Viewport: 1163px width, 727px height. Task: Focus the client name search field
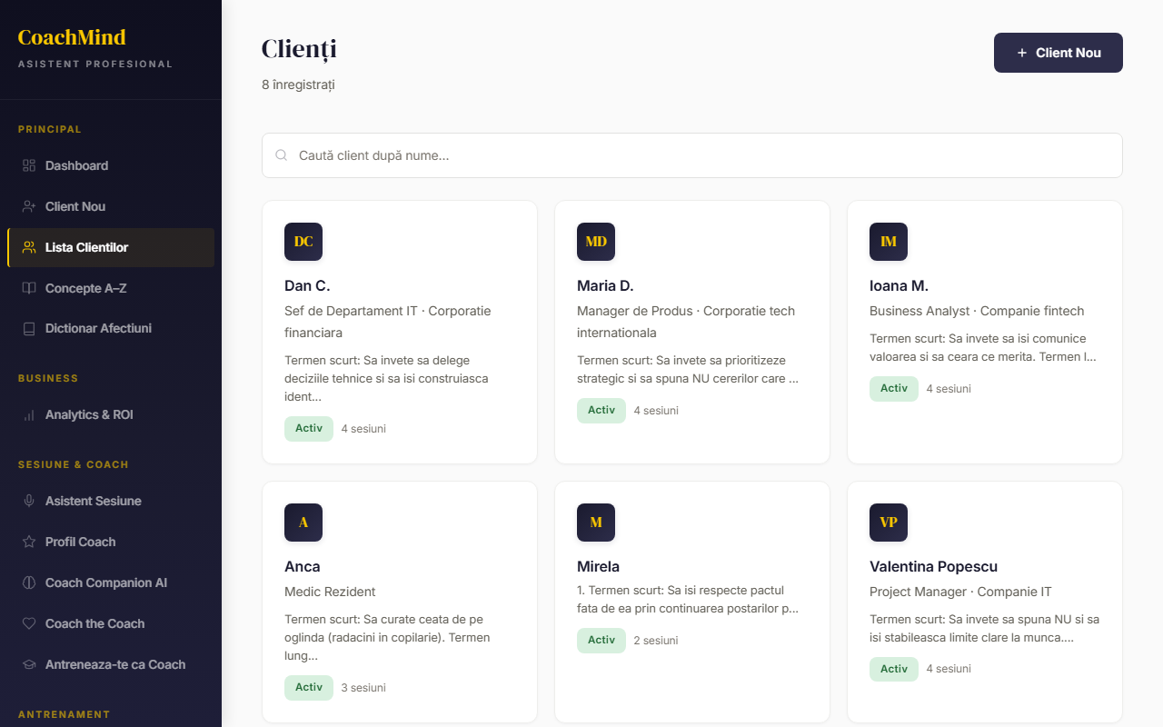pos(692,155)
